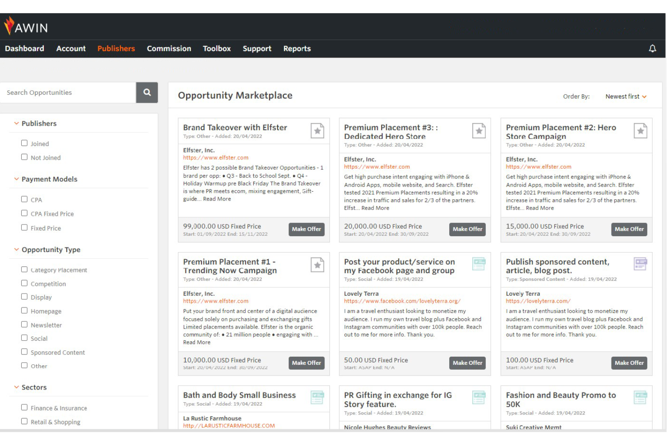Open the LARUSTICFARMHOUSE.COM link
Image resolution: width=667 pixels, height=445 pixels.
(229, 426)
